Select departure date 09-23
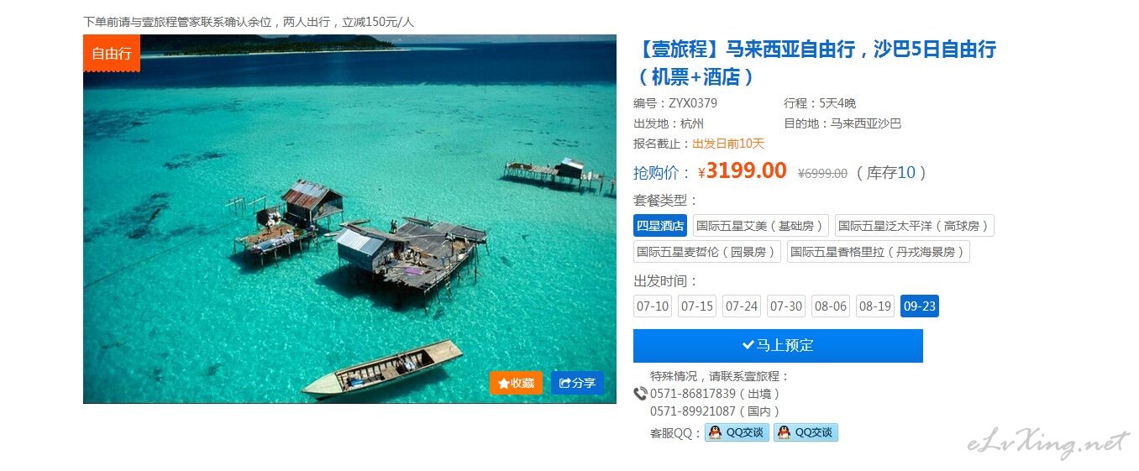 tap(920, 306)
